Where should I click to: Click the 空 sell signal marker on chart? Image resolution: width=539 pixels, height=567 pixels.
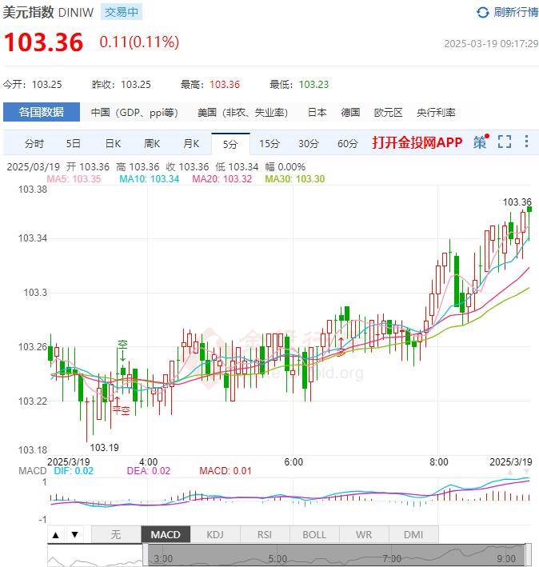click(122, 345)
